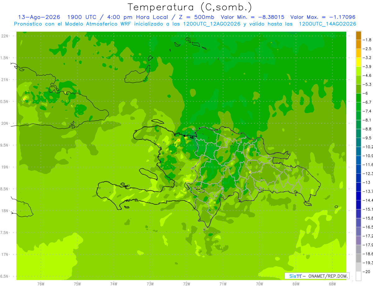Select the "Z = 500mb" level text

coord(196,17)
